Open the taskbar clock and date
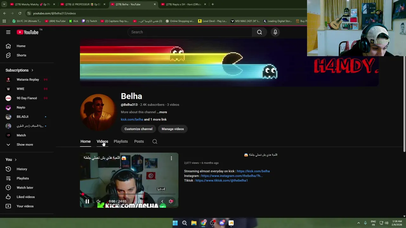This screenshot has height=228, width=406. [397, 223]
